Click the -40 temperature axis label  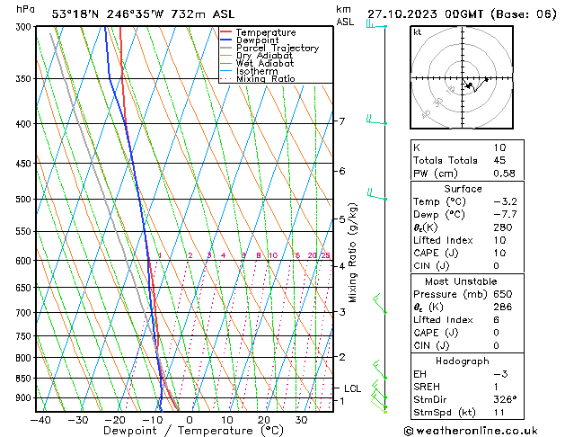click(x=40, y=420)
